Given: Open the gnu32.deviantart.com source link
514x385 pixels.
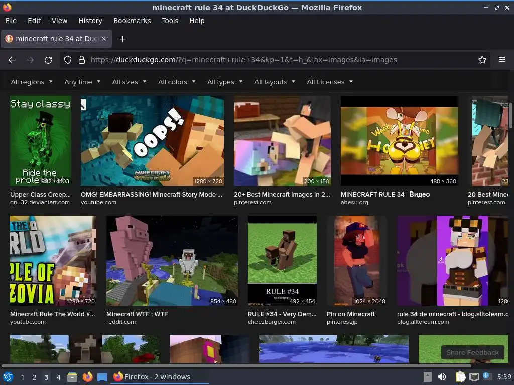Looking at the screenshot, I should click(x=40, y=203).
